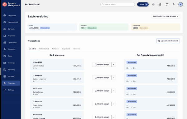Expand options arrow for Emera Linklet row
The width and height of the screenshot is (187, 119).
point(113,104)
